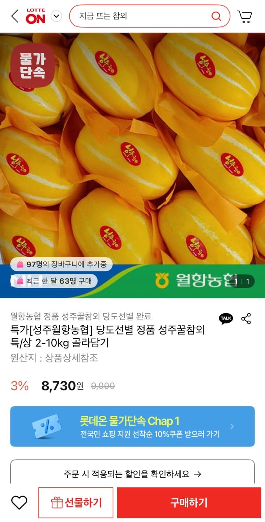This screenshot has width=265, height=522.
Task: Expand 주문 시 적용되는 할인을 확인하세요 box
Action: tap(132, 473)
